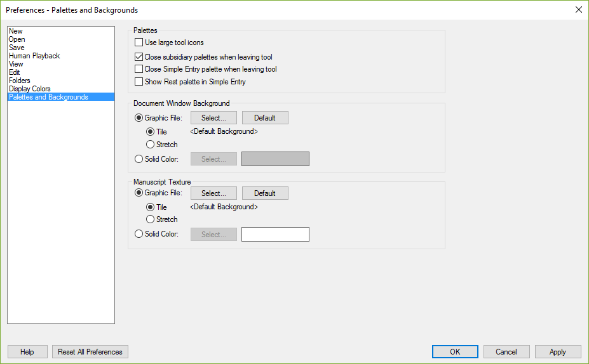Select Graphic File radio under Document Window Background
Screen dimensions: 589x364
[x=139, y=118]
